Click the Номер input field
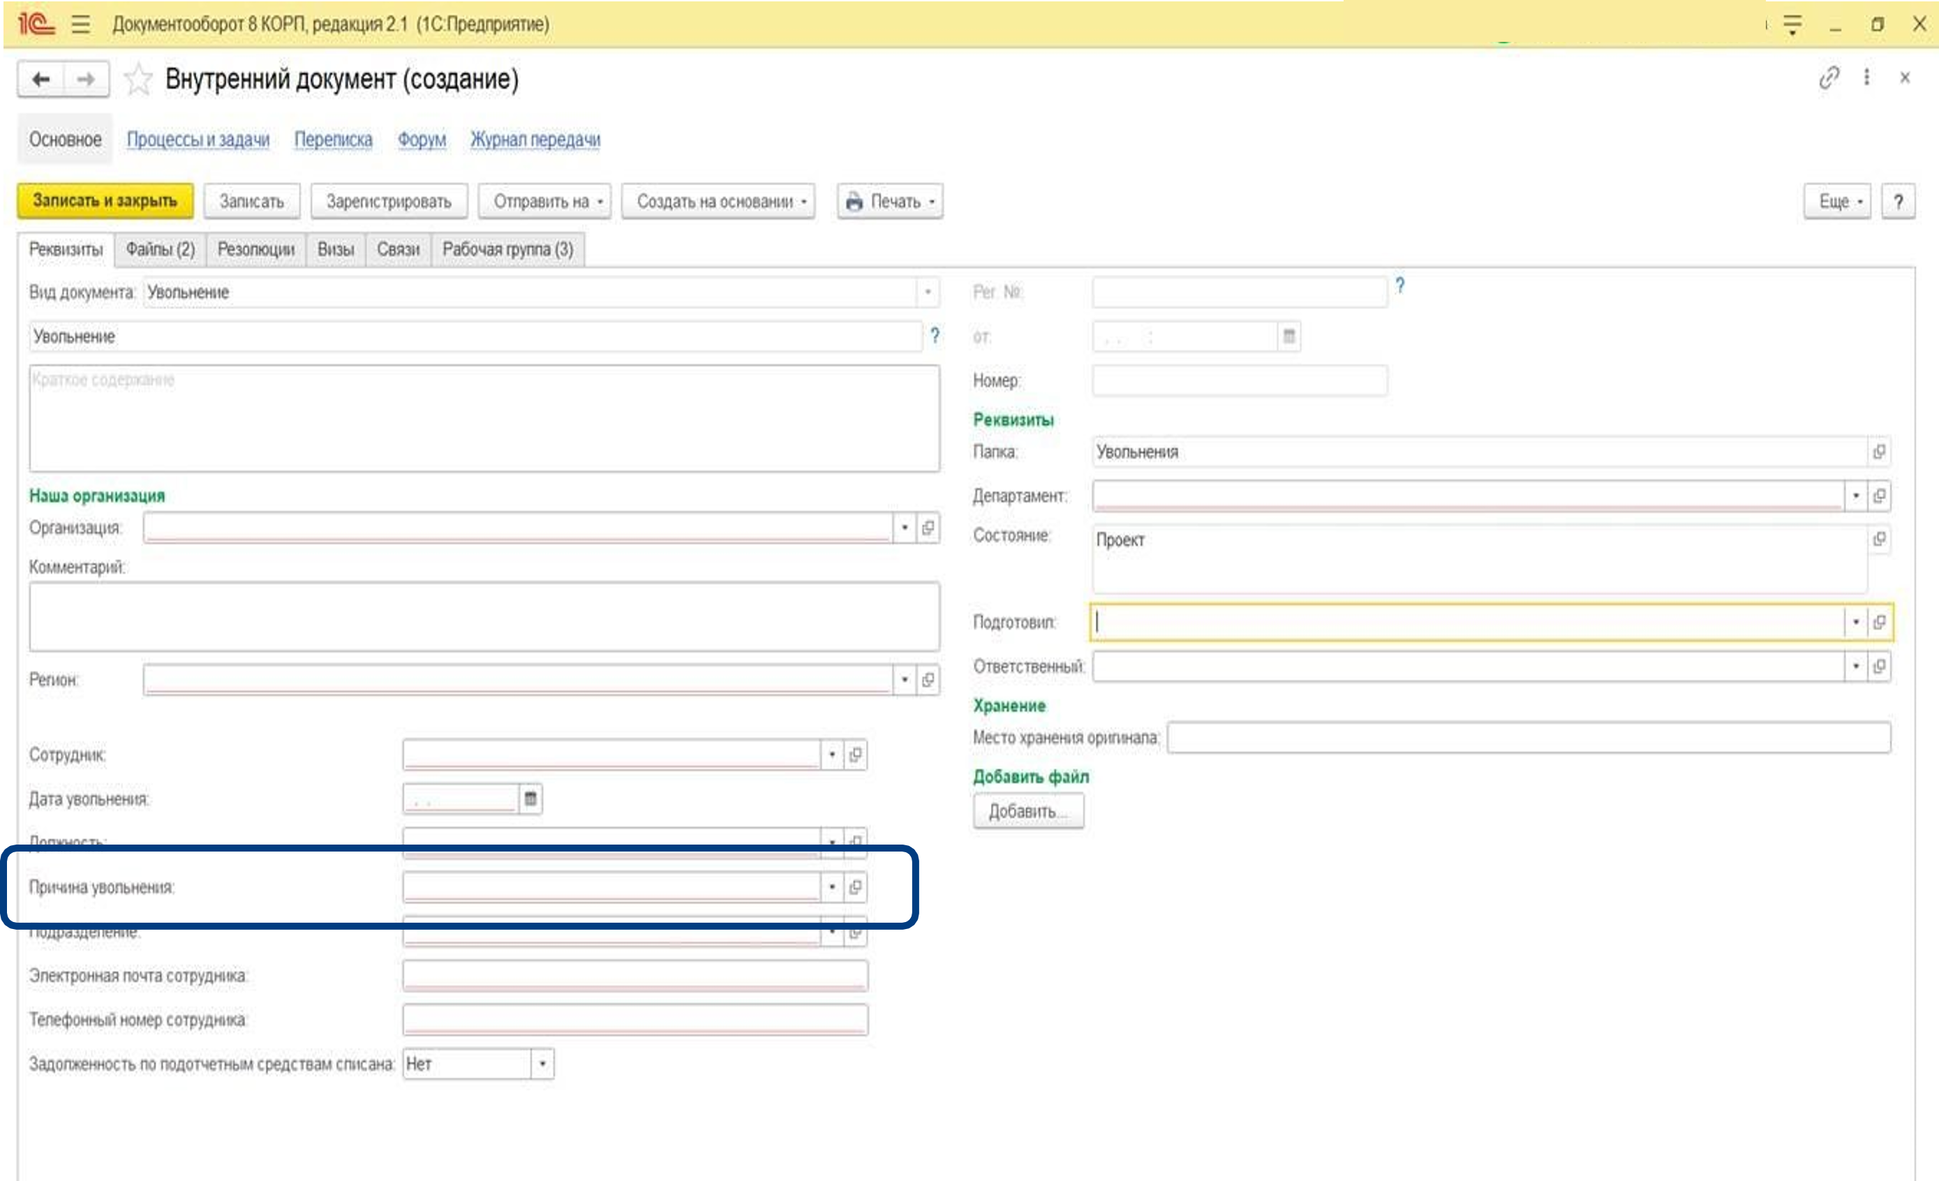1939x1181 pixels. tap(1240, 381)
